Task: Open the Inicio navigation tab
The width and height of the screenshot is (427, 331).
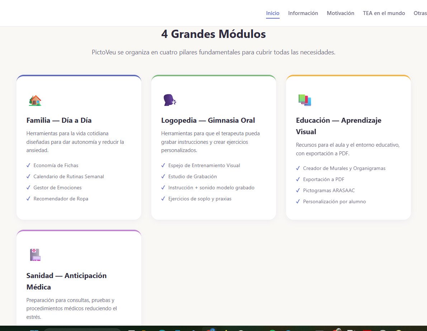Action: 272,13
